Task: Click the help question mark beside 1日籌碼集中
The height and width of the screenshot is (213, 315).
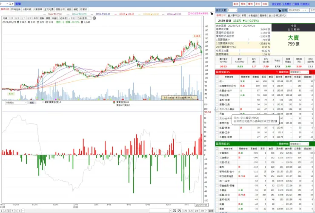Action: pyautogui.click(x=249, y=40)
